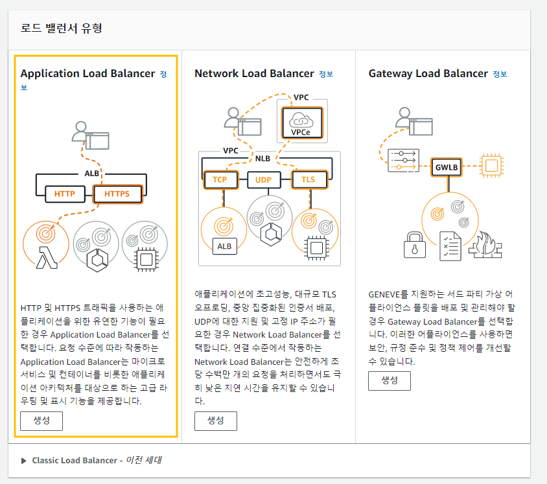The height and width of the screenshot is (484, 547).
Task: Click the GWLB box in Gateway diagram
Action: pos(447,167)
